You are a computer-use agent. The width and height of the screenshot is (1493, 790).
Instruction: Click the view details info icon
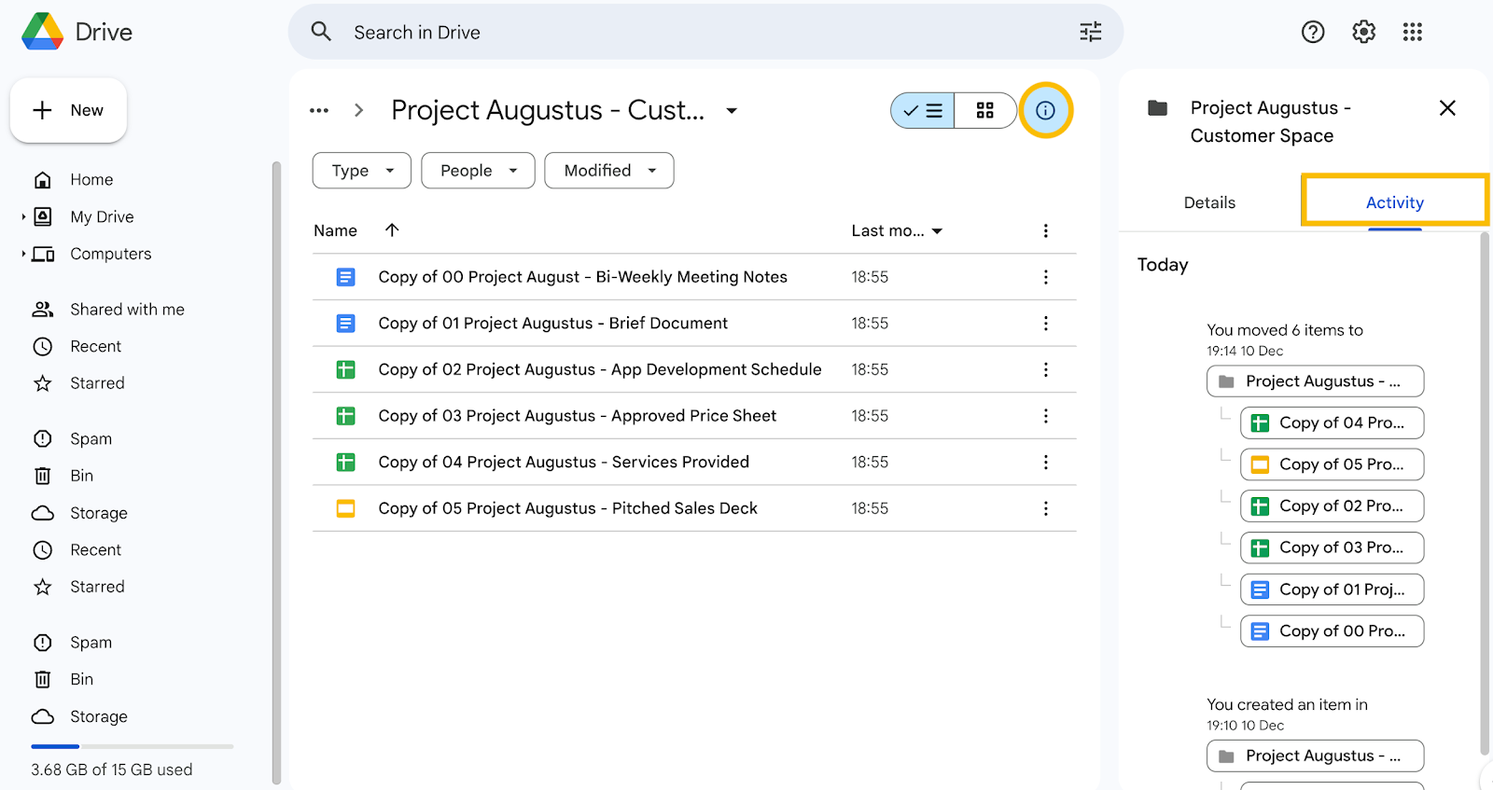(1045, 110)
